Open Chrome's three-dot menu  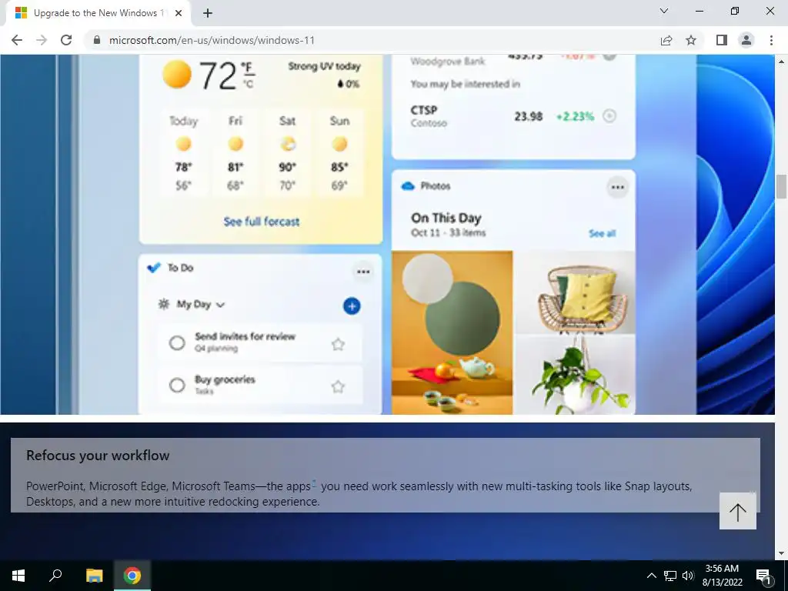tap(771, 40)
